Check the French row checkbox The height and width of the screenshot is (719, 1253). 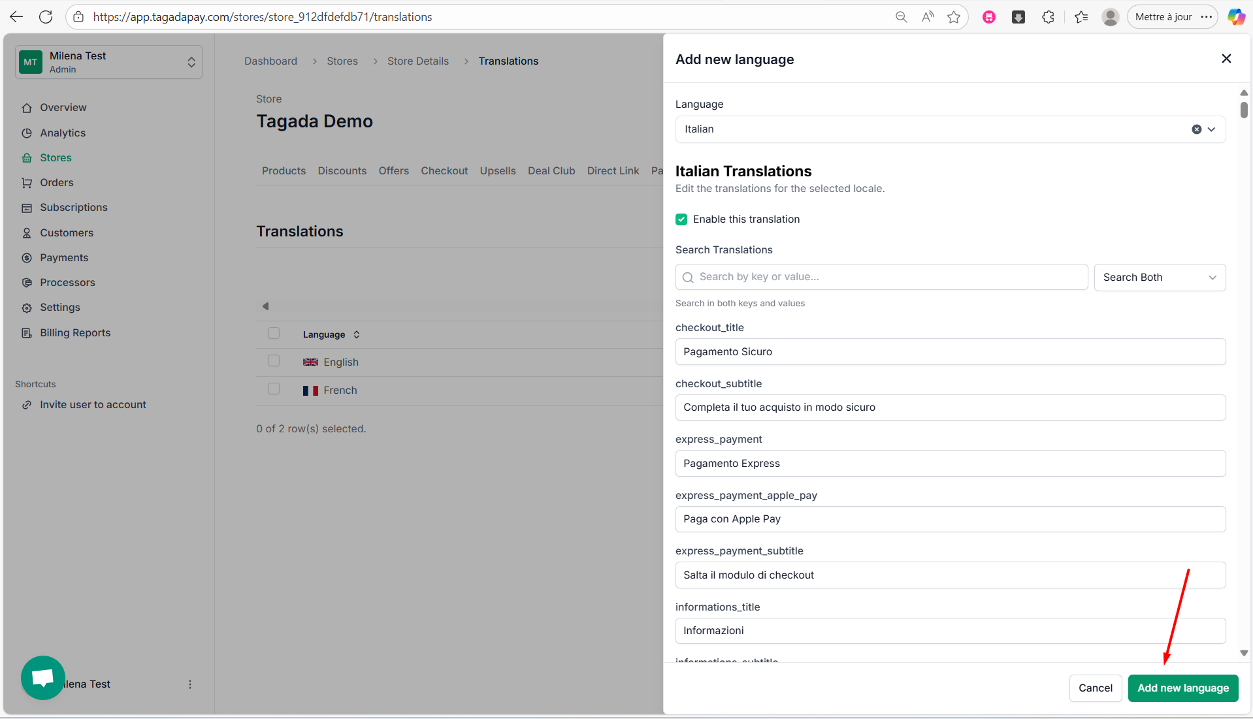(274, 389)
